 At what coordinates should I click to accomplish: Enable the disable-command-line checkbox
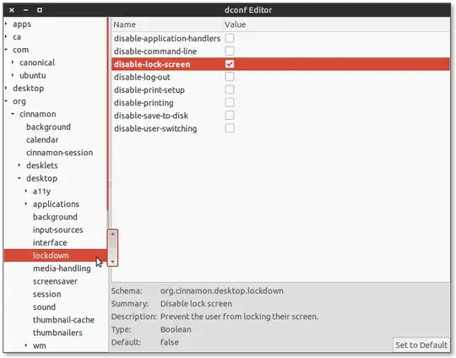(230, 51)
